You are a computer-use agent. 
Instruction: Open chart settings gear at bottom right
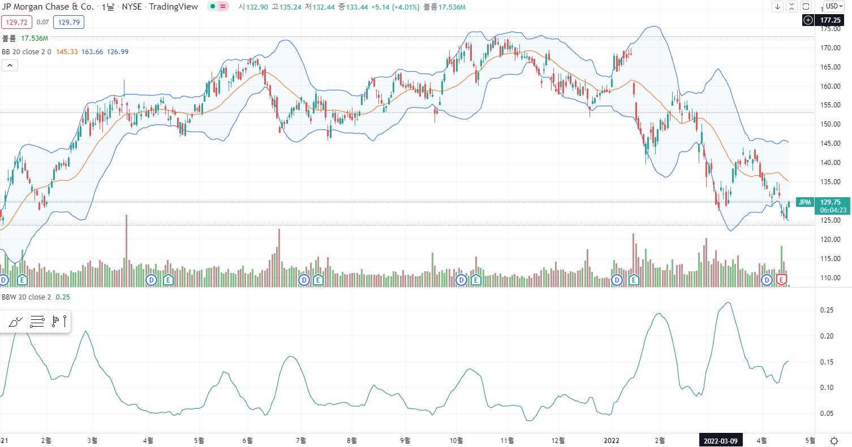tap(834, 441)
